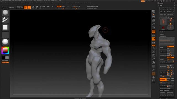Toggle the Alternate color button
The height and width of the screenshot is (99, 177).
click(5, 62)
